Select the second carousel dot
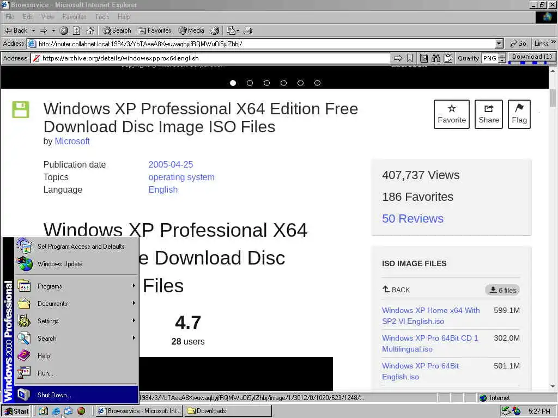This screenshot has width=558, height=418. (x=250, y=83)
